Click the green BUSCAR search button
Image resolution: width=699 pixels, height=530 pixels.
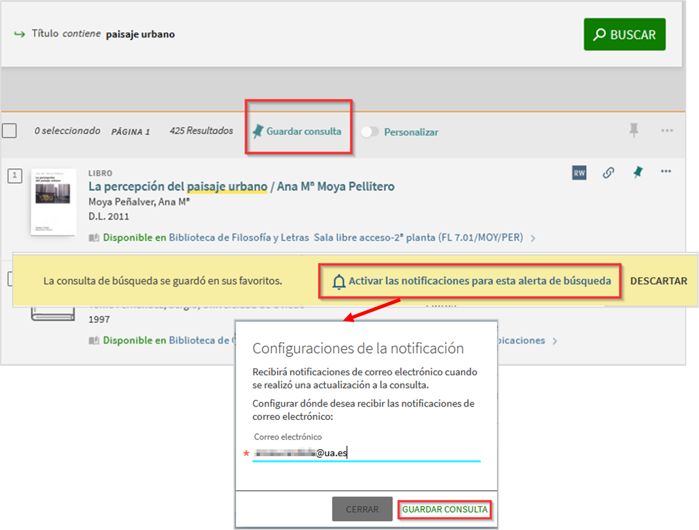tap(625, 35)
